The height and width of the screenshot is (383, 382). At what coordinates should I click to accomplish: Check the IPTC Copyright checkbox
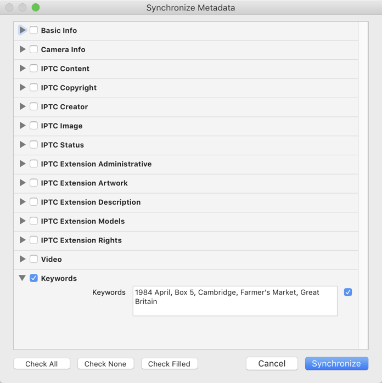34,87
